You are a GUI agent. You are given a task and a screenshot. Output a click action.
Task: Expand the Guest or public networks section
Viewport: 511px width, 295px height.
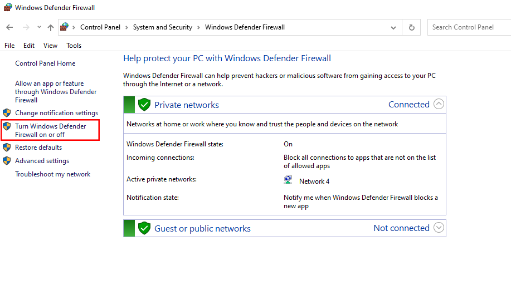click(439, 228)
